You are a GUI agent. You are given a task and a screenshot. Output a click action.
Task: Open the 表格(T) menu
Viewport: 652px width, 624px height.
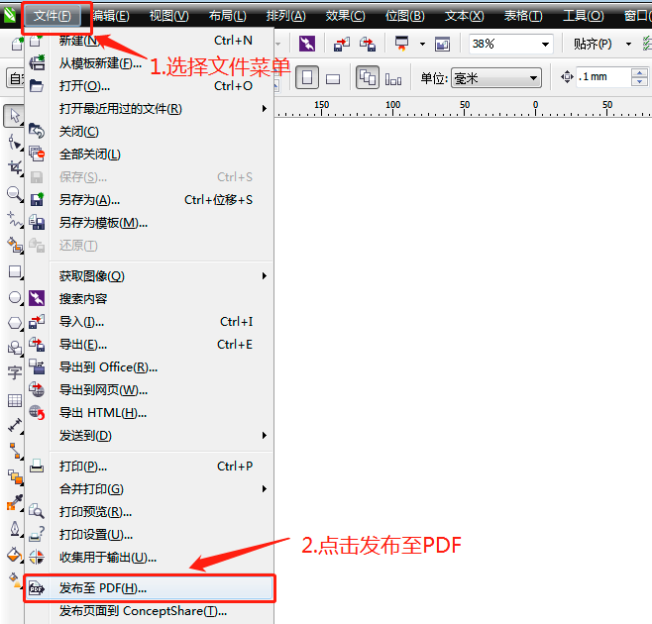523,16
